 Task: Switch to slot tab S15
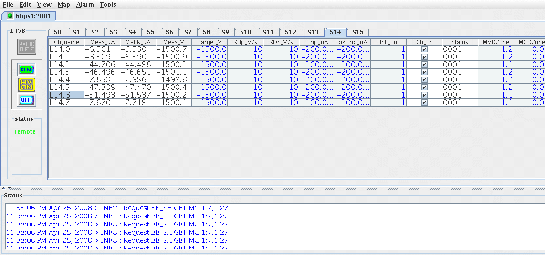tap(357, 32)
